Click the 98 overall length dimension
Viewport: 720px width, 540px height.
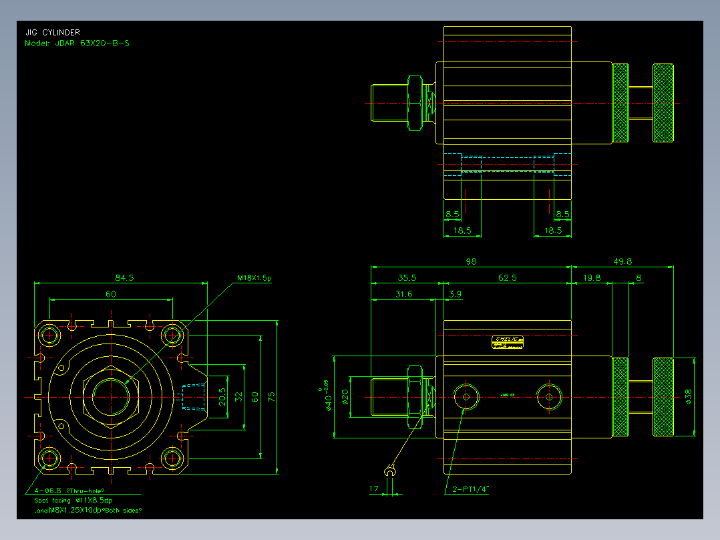pyautogui.click(x=471, y=261)
